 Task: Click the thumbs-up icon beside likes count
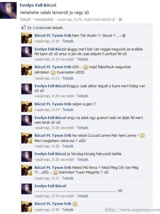pos(24,27)
